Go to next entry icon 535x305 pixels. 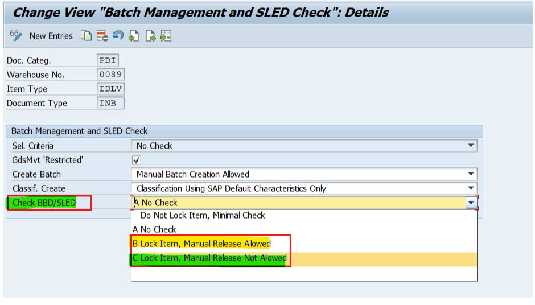click(150, 35)
